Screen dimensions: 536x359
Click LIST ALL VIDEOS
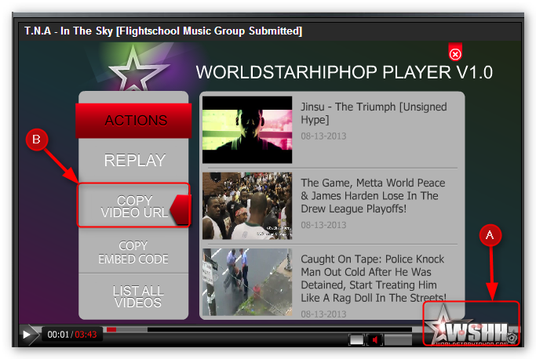[133, 296]
